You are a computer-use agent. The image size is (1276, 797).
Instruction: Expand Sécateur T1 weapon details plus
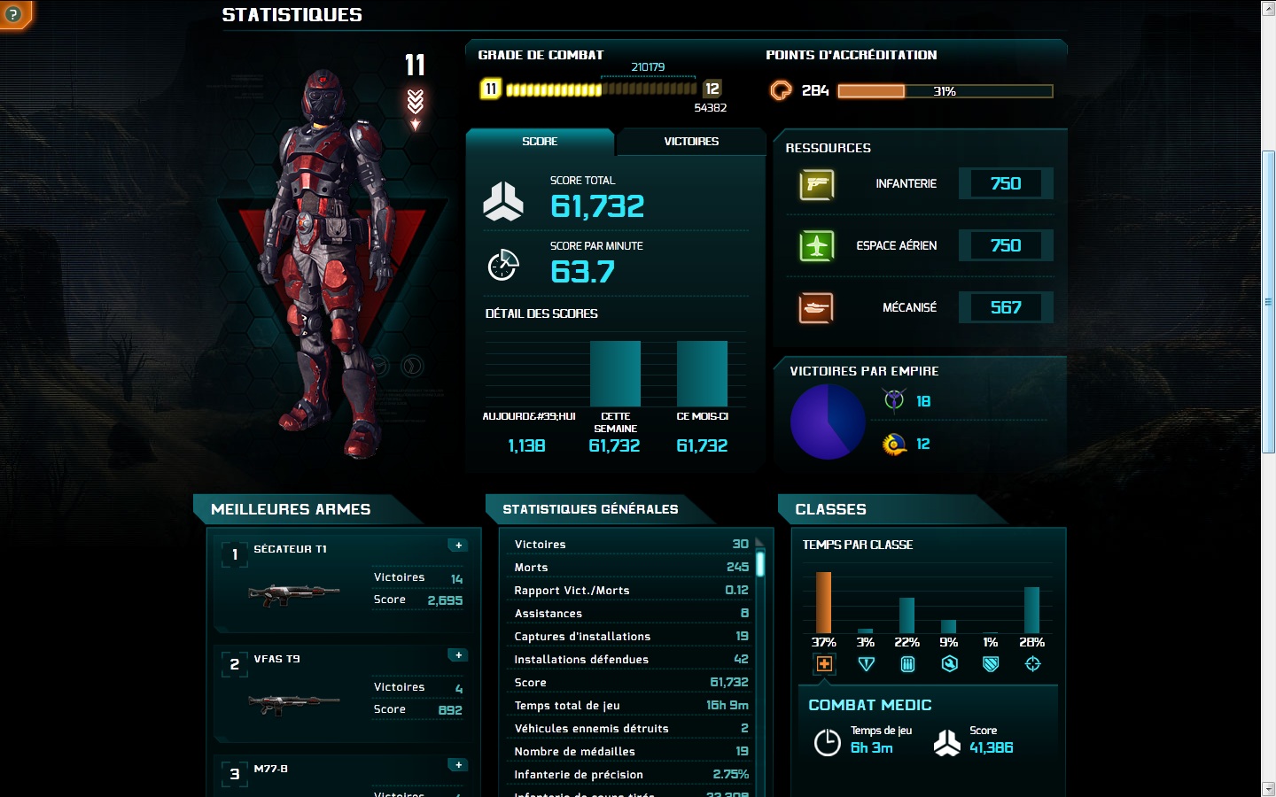[458, 546]
